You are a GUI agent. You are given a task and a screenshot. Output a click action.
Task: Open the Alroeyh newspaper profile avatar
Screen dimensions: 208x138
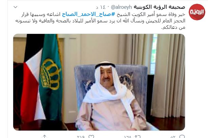tap(197, 12)
